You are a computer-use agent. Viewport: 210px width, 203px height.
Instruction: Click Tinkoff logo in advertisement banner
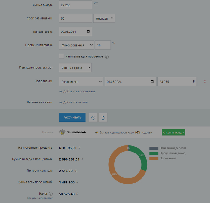tap(73, 132)
